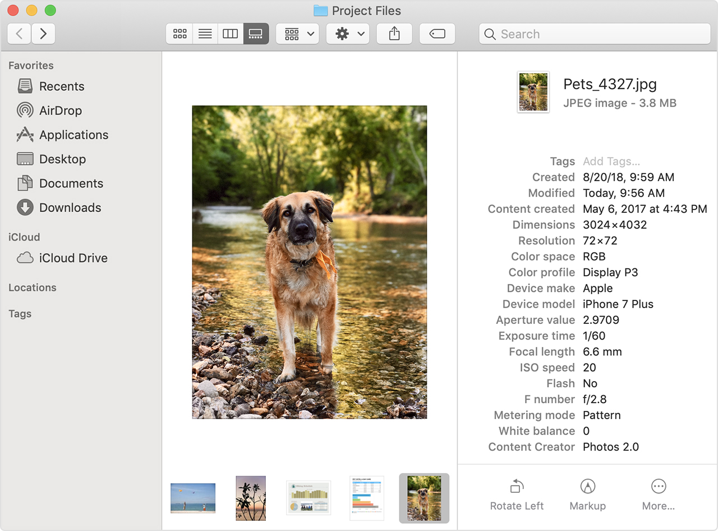The height and width of the screenshot is (531, 718).
Task: Switch to Column view
Action: [x=230, y=33]
